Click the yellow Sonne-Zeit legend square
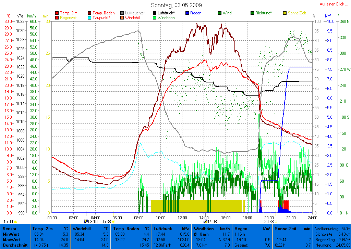The width and height of the screenshot is (351, 249). 285,13
